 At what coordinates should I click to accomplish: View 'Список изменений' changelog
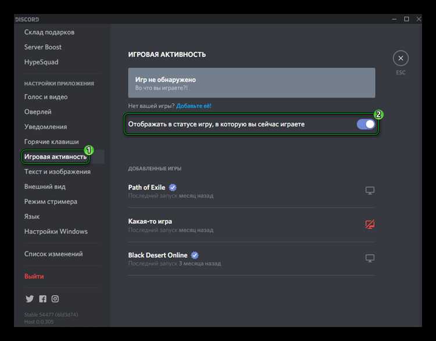(x=53, y=254)
